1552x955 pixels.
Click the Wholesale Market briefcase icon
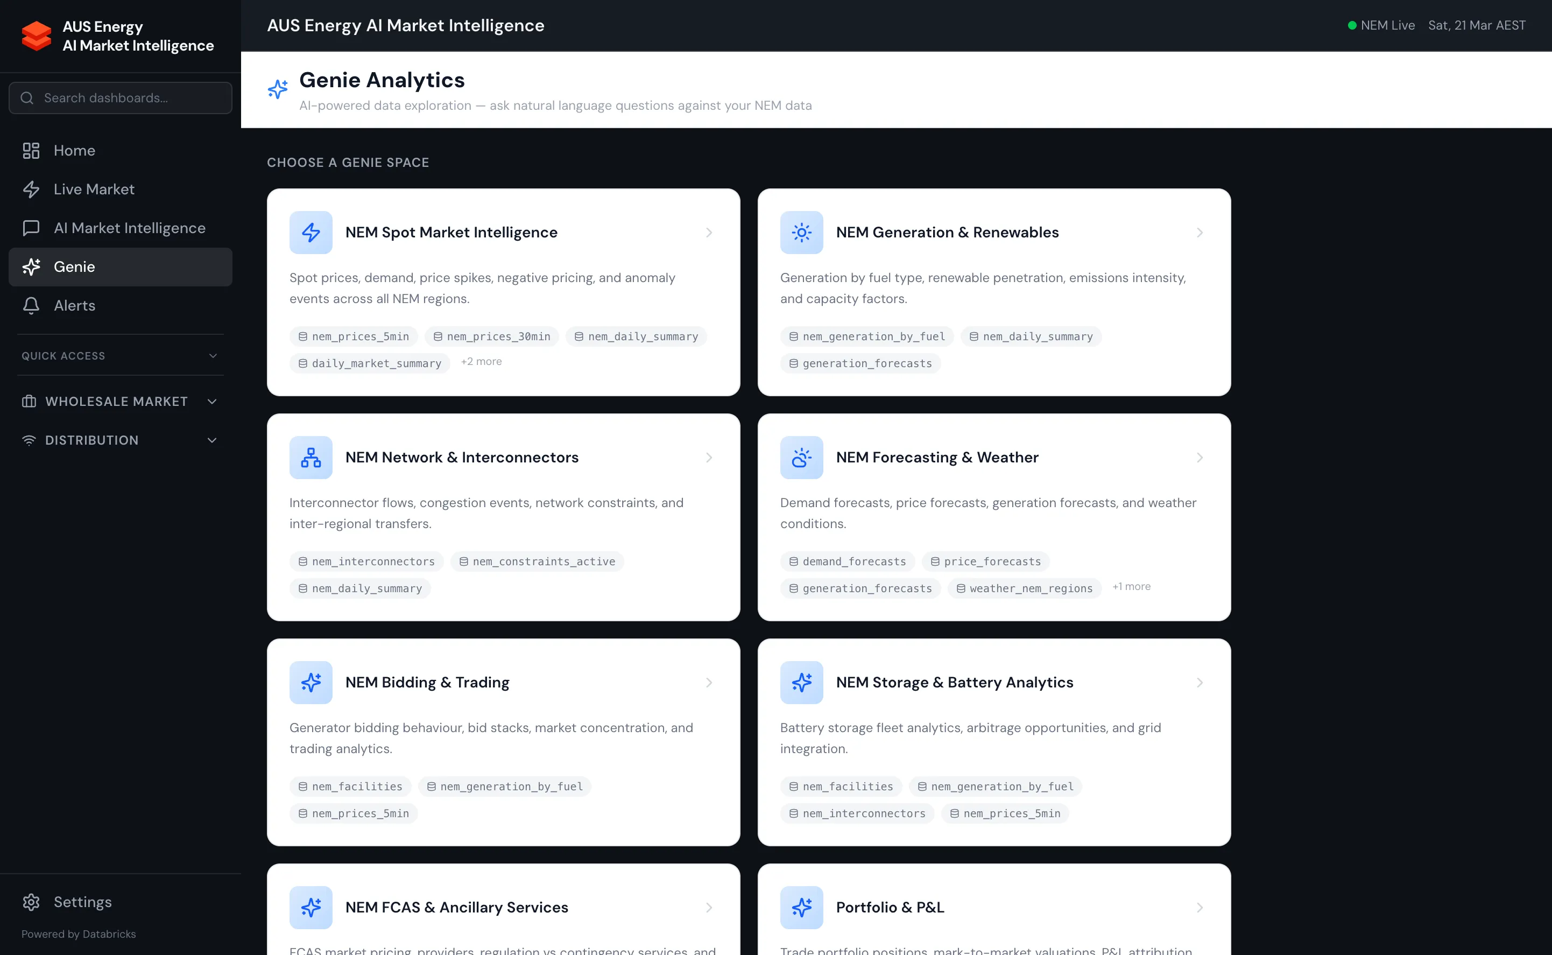click(x=29, y=402)
